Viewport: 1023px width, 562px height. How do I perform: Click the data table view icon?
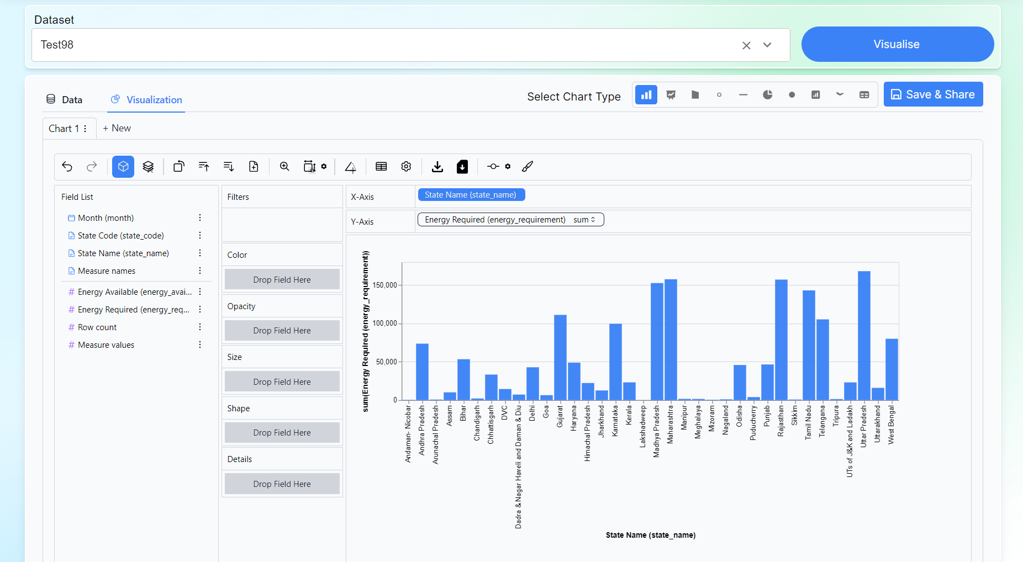(x=381, y=167)
